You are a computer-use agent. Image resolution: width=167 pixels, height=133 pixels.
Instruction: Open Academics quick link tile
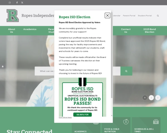pos(86,128)
